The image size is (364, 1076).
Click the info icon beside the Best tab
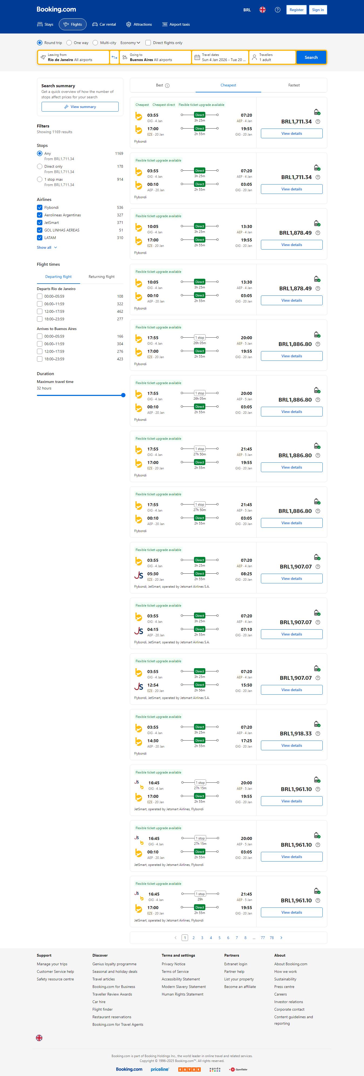(x=167, y=86)
